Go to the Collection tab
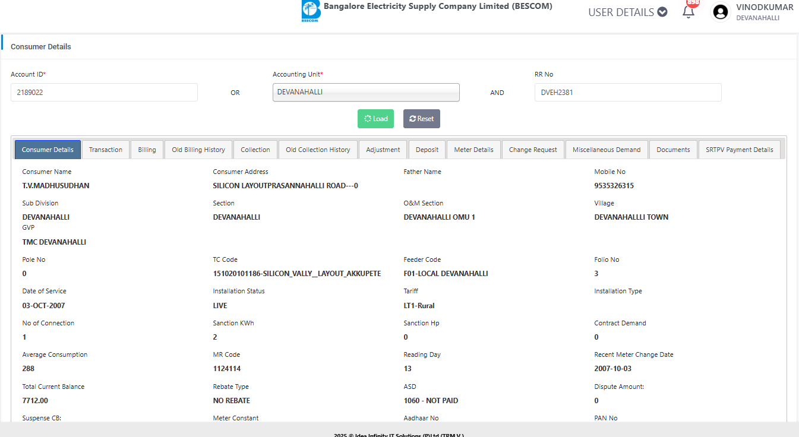 255,150
